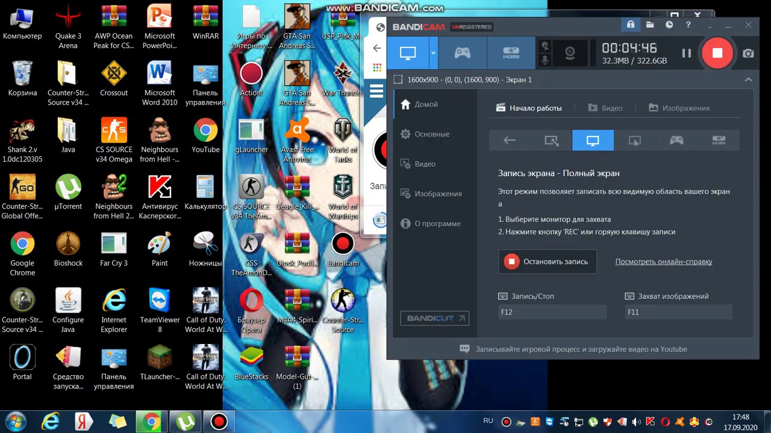Image resolution: width=771 pixels, height=433 pixels.
Task: Open Посмотреть онлайн-справку link
Action: (663, 262)
